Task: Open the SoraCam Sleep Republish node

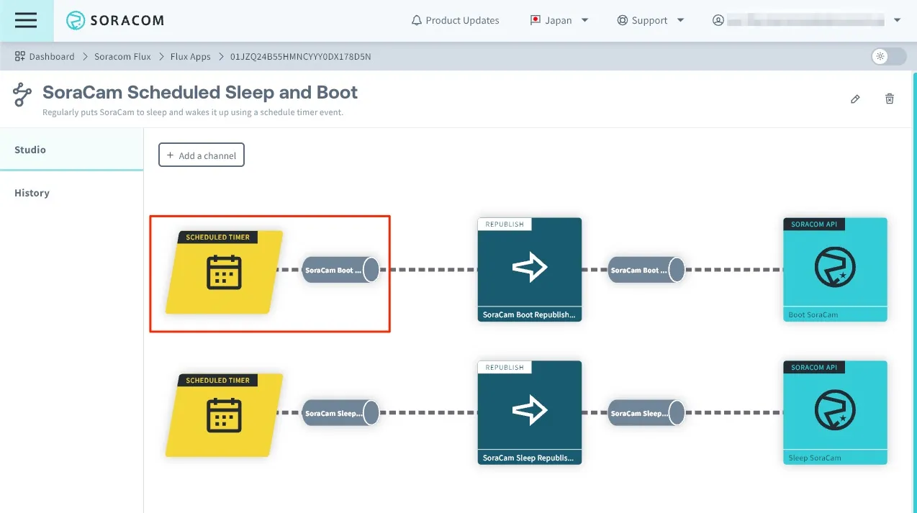Action: [x=530, y=413]
